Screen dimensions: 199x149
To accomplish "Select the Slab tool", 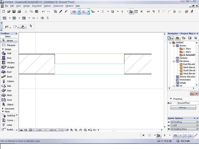I will [9, 86].
